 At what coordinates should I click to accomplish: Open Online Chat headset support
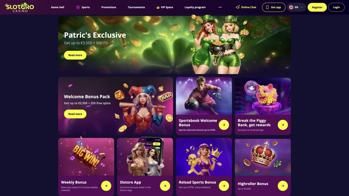(x=246, y=7)
